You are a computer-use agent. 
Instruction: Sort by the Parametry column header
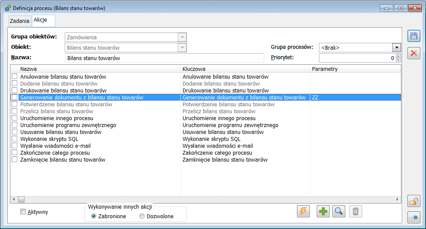(x=356, y=69)
